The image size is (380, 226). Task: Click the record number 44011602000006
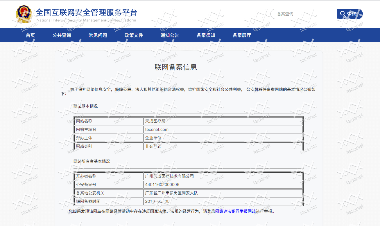[162, 185]
